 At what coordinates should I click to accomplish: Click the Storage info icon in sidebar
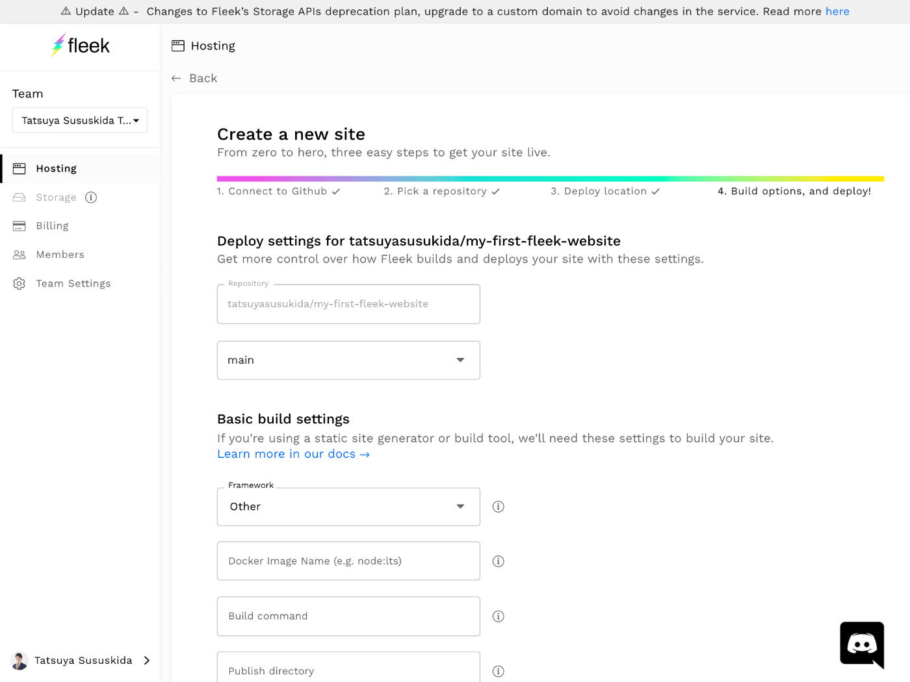click(x=91, y=197)
